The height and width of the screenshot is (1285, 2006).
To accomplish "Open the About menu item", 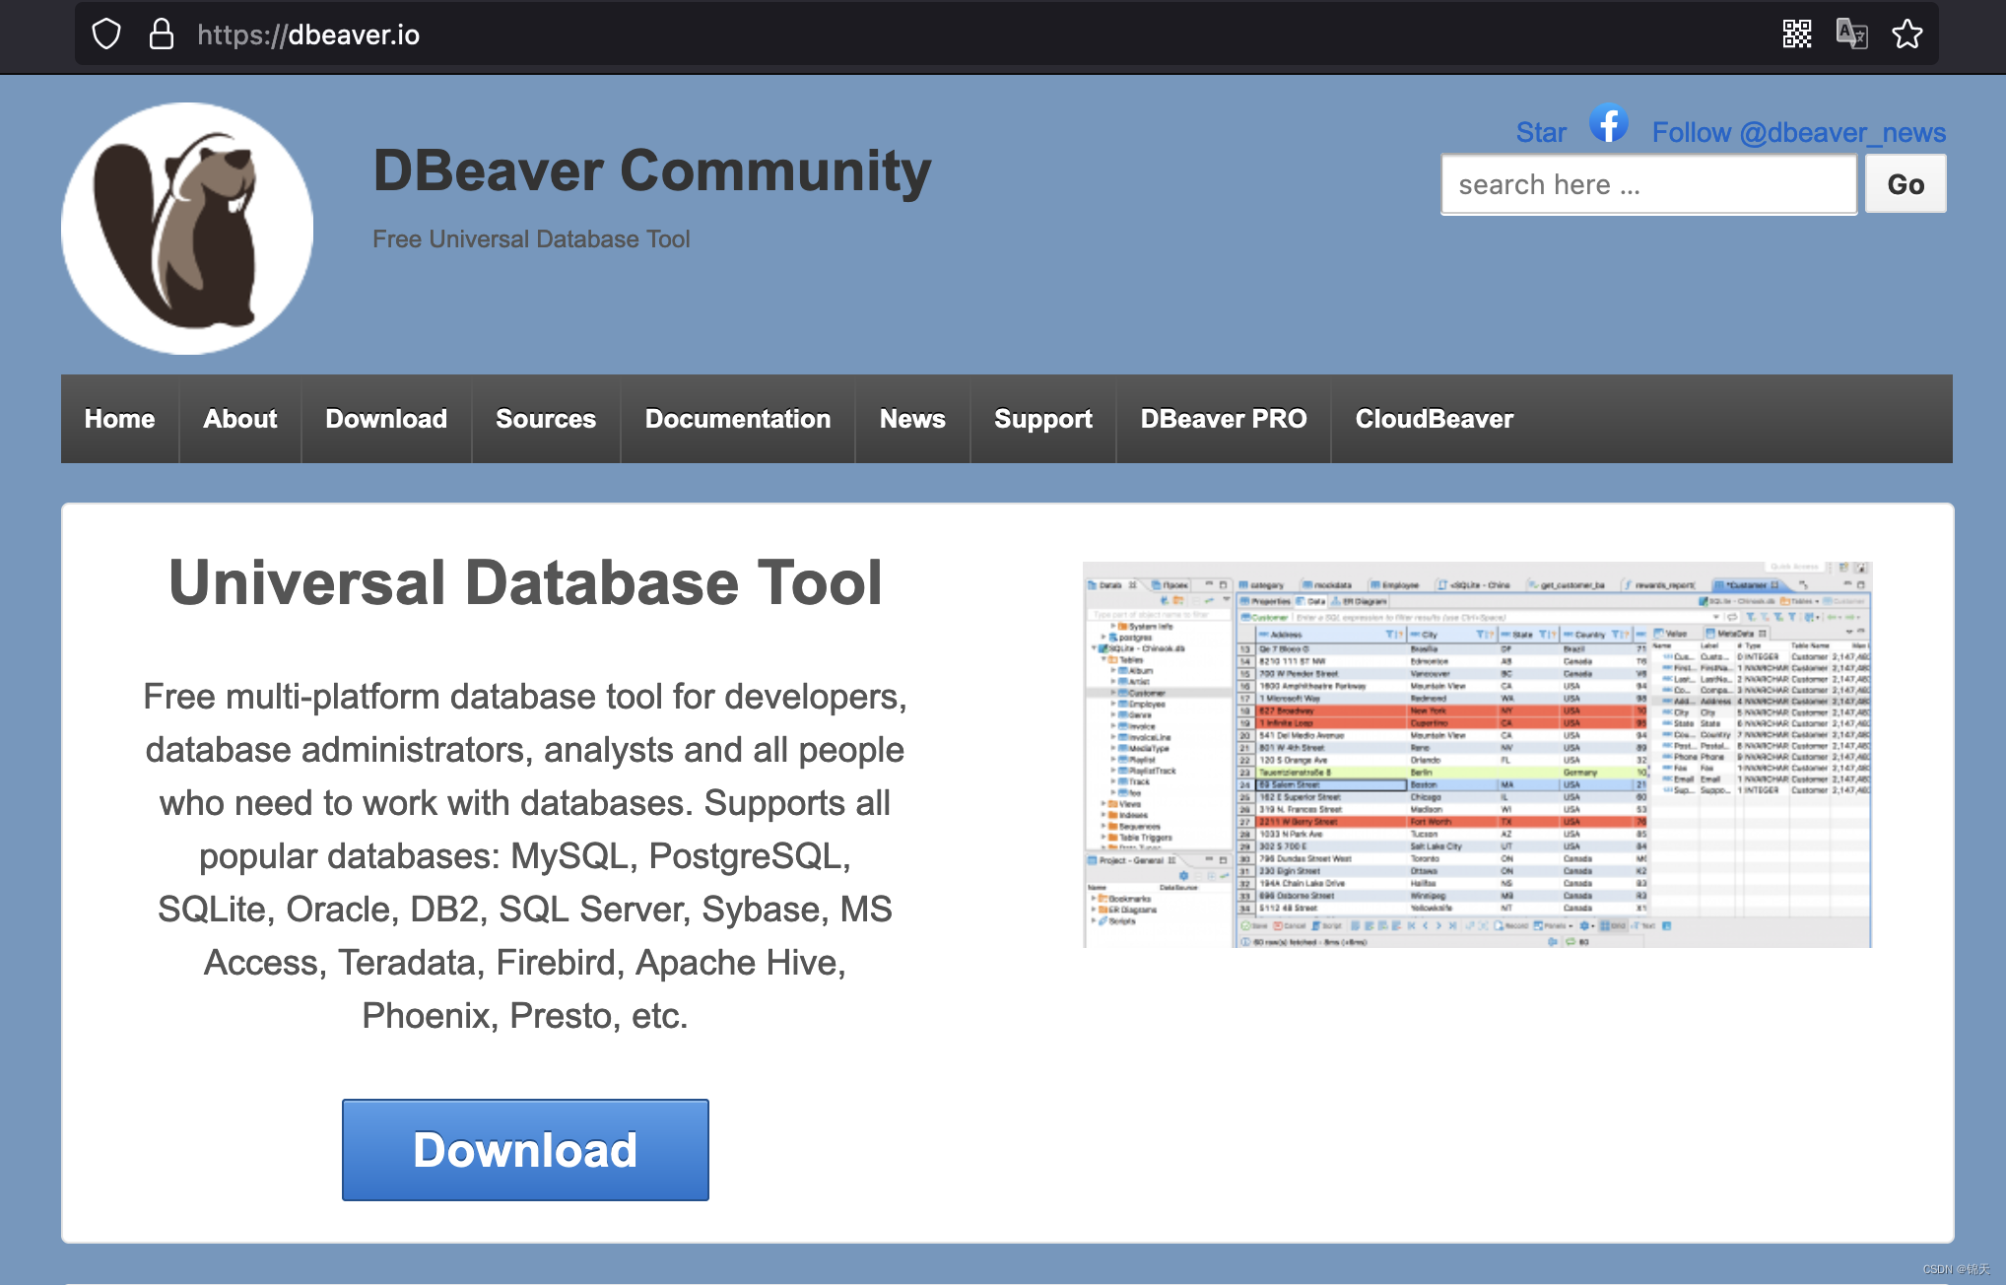I will [239, 419].
